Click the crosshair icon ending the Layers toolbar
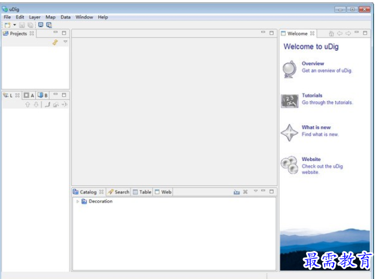Screen dimensions: 377x279 tap(64, 104)
